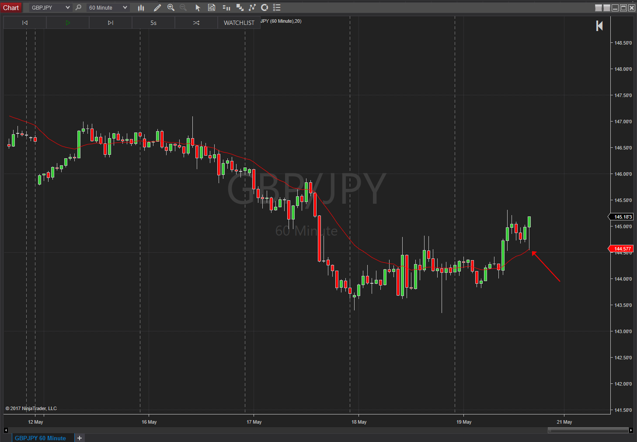637x442 pixels.
Task: Click the instrument search magnifier icon
Action: point(79,7)
